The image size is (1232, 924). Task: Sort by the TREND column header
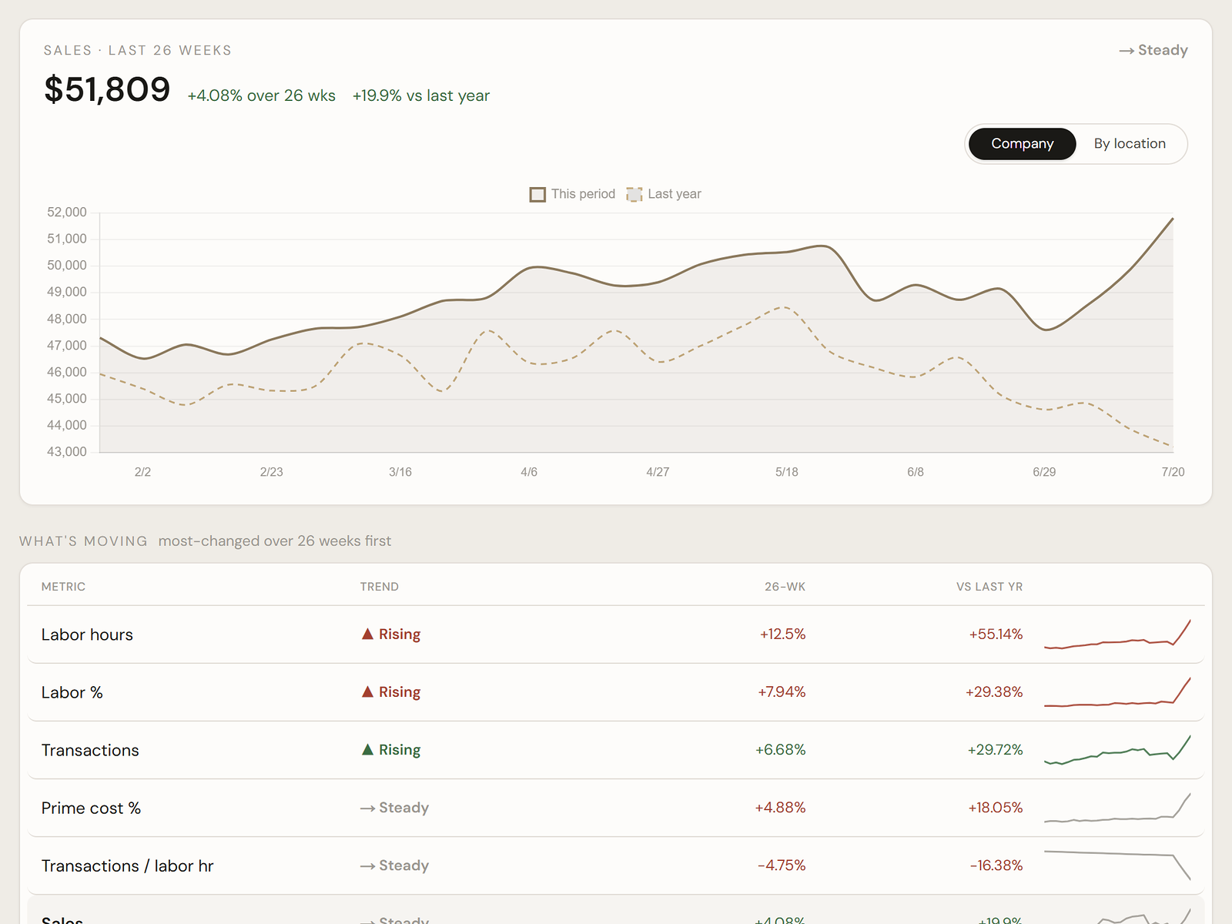tap(380, 587)
